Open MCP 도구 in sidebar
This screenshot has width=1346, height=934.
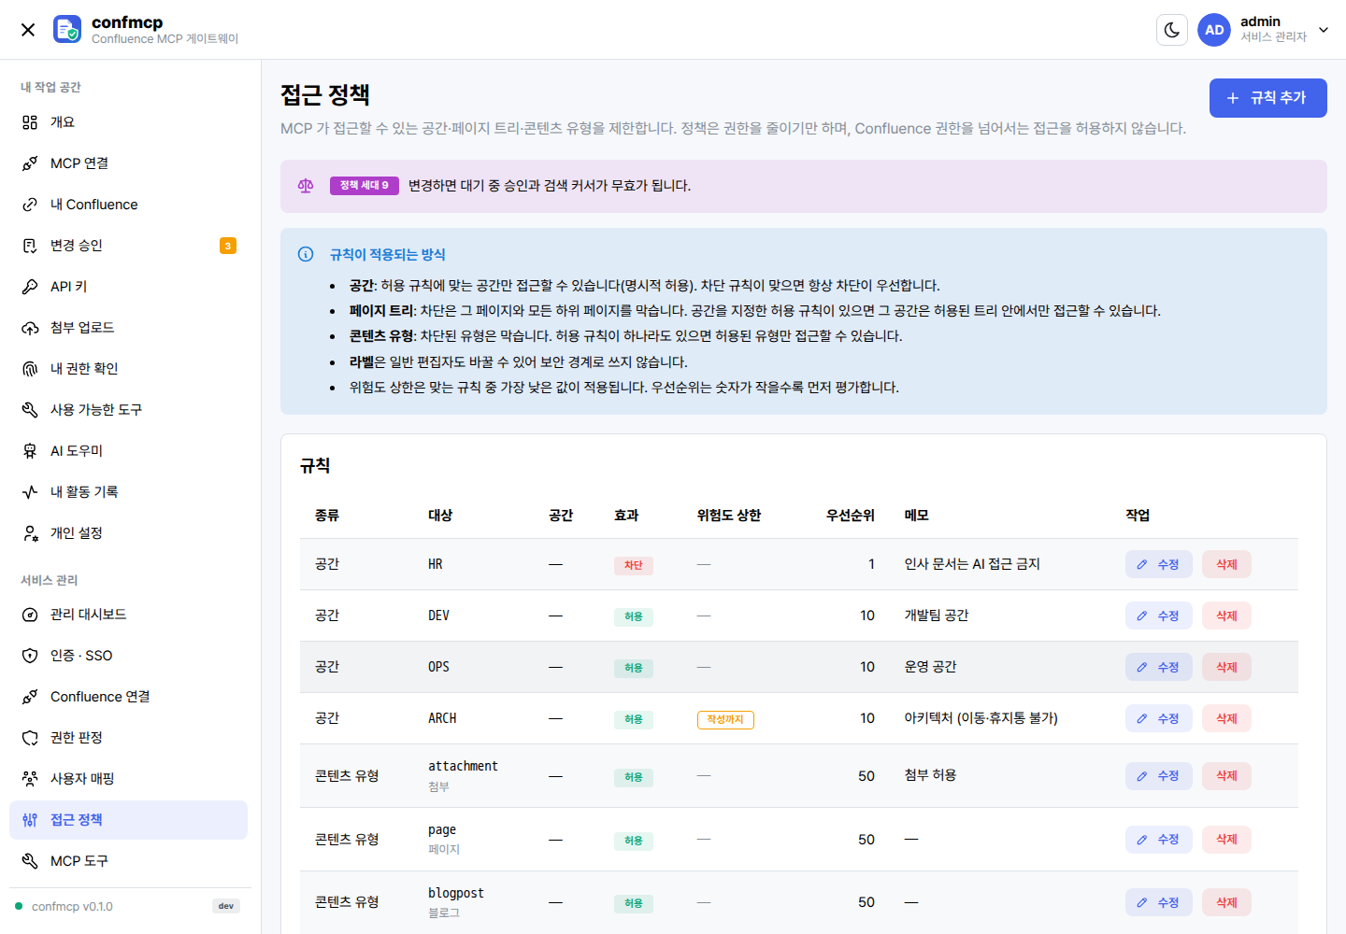coord(129,861)
